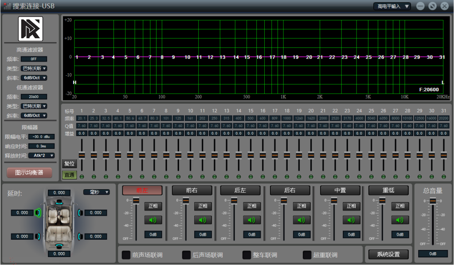The width and height of the screenshot is (454, 265).
Task: Toggle green indicator under EQ band 10
Action: 190,177
